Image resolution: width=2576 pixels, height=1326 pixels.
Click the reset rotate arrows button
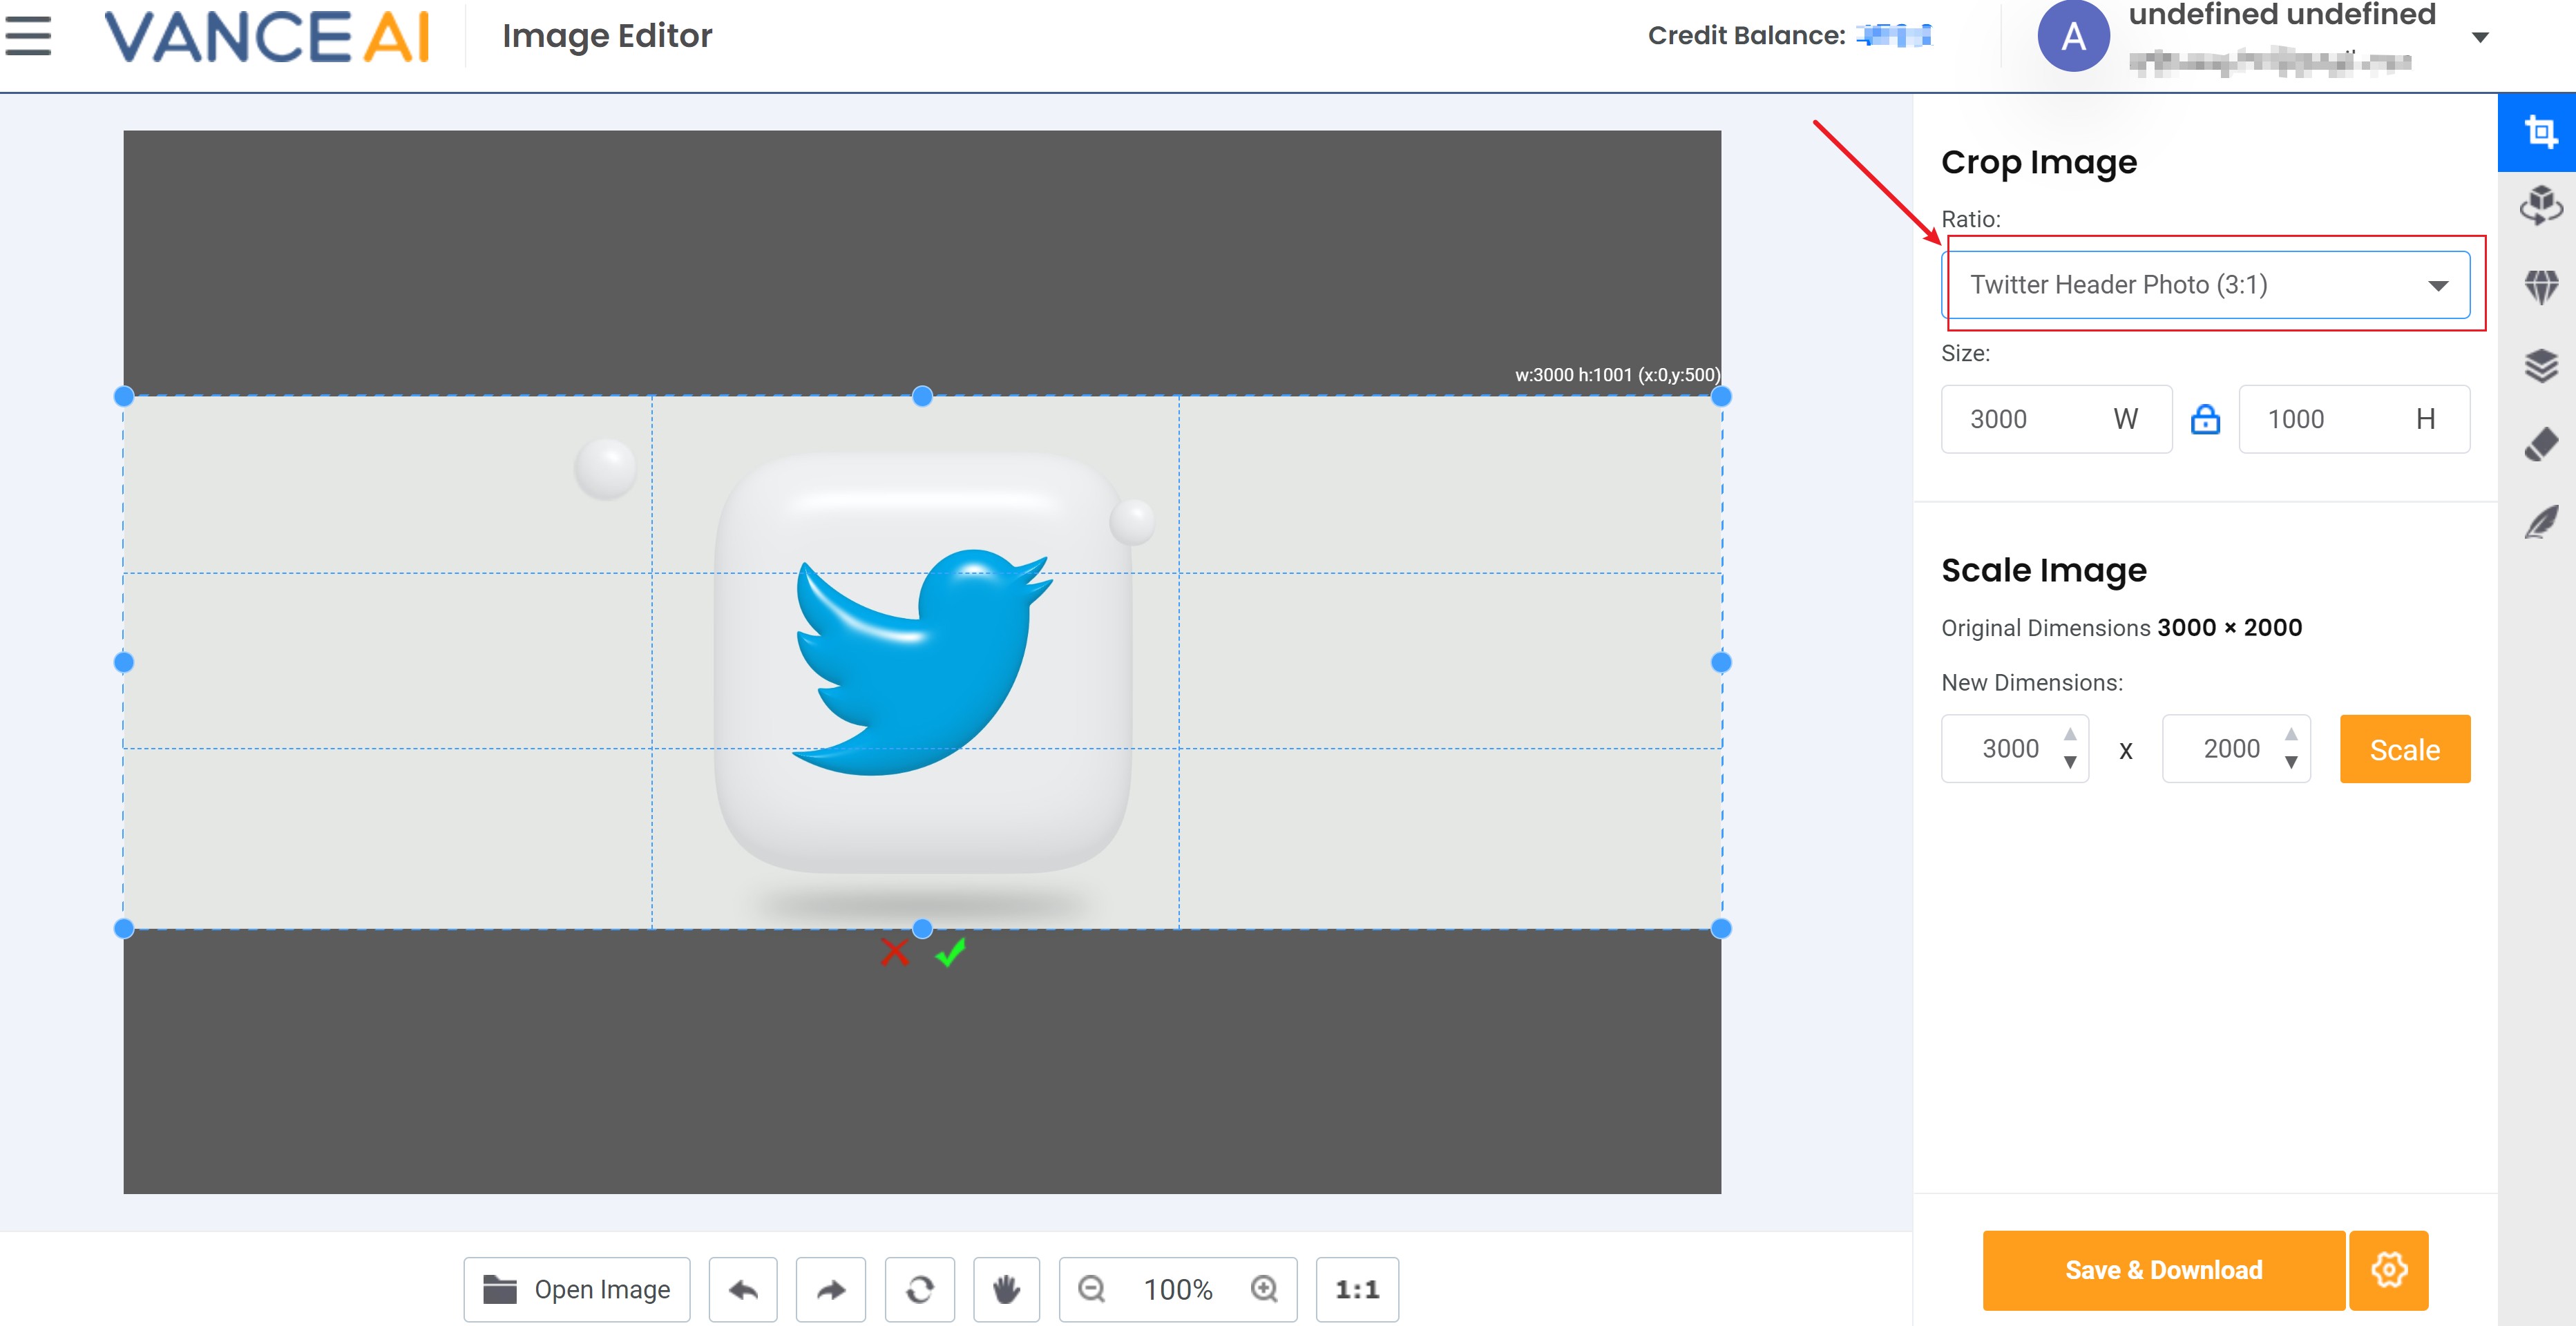point(920,1289)
